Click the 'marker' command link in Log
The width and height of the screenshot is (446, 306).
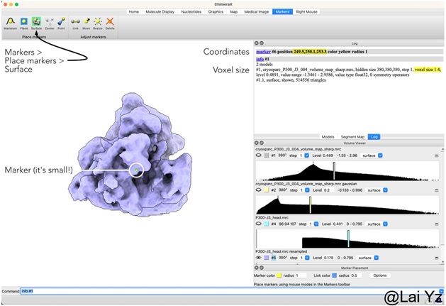[x=263, y=52]
